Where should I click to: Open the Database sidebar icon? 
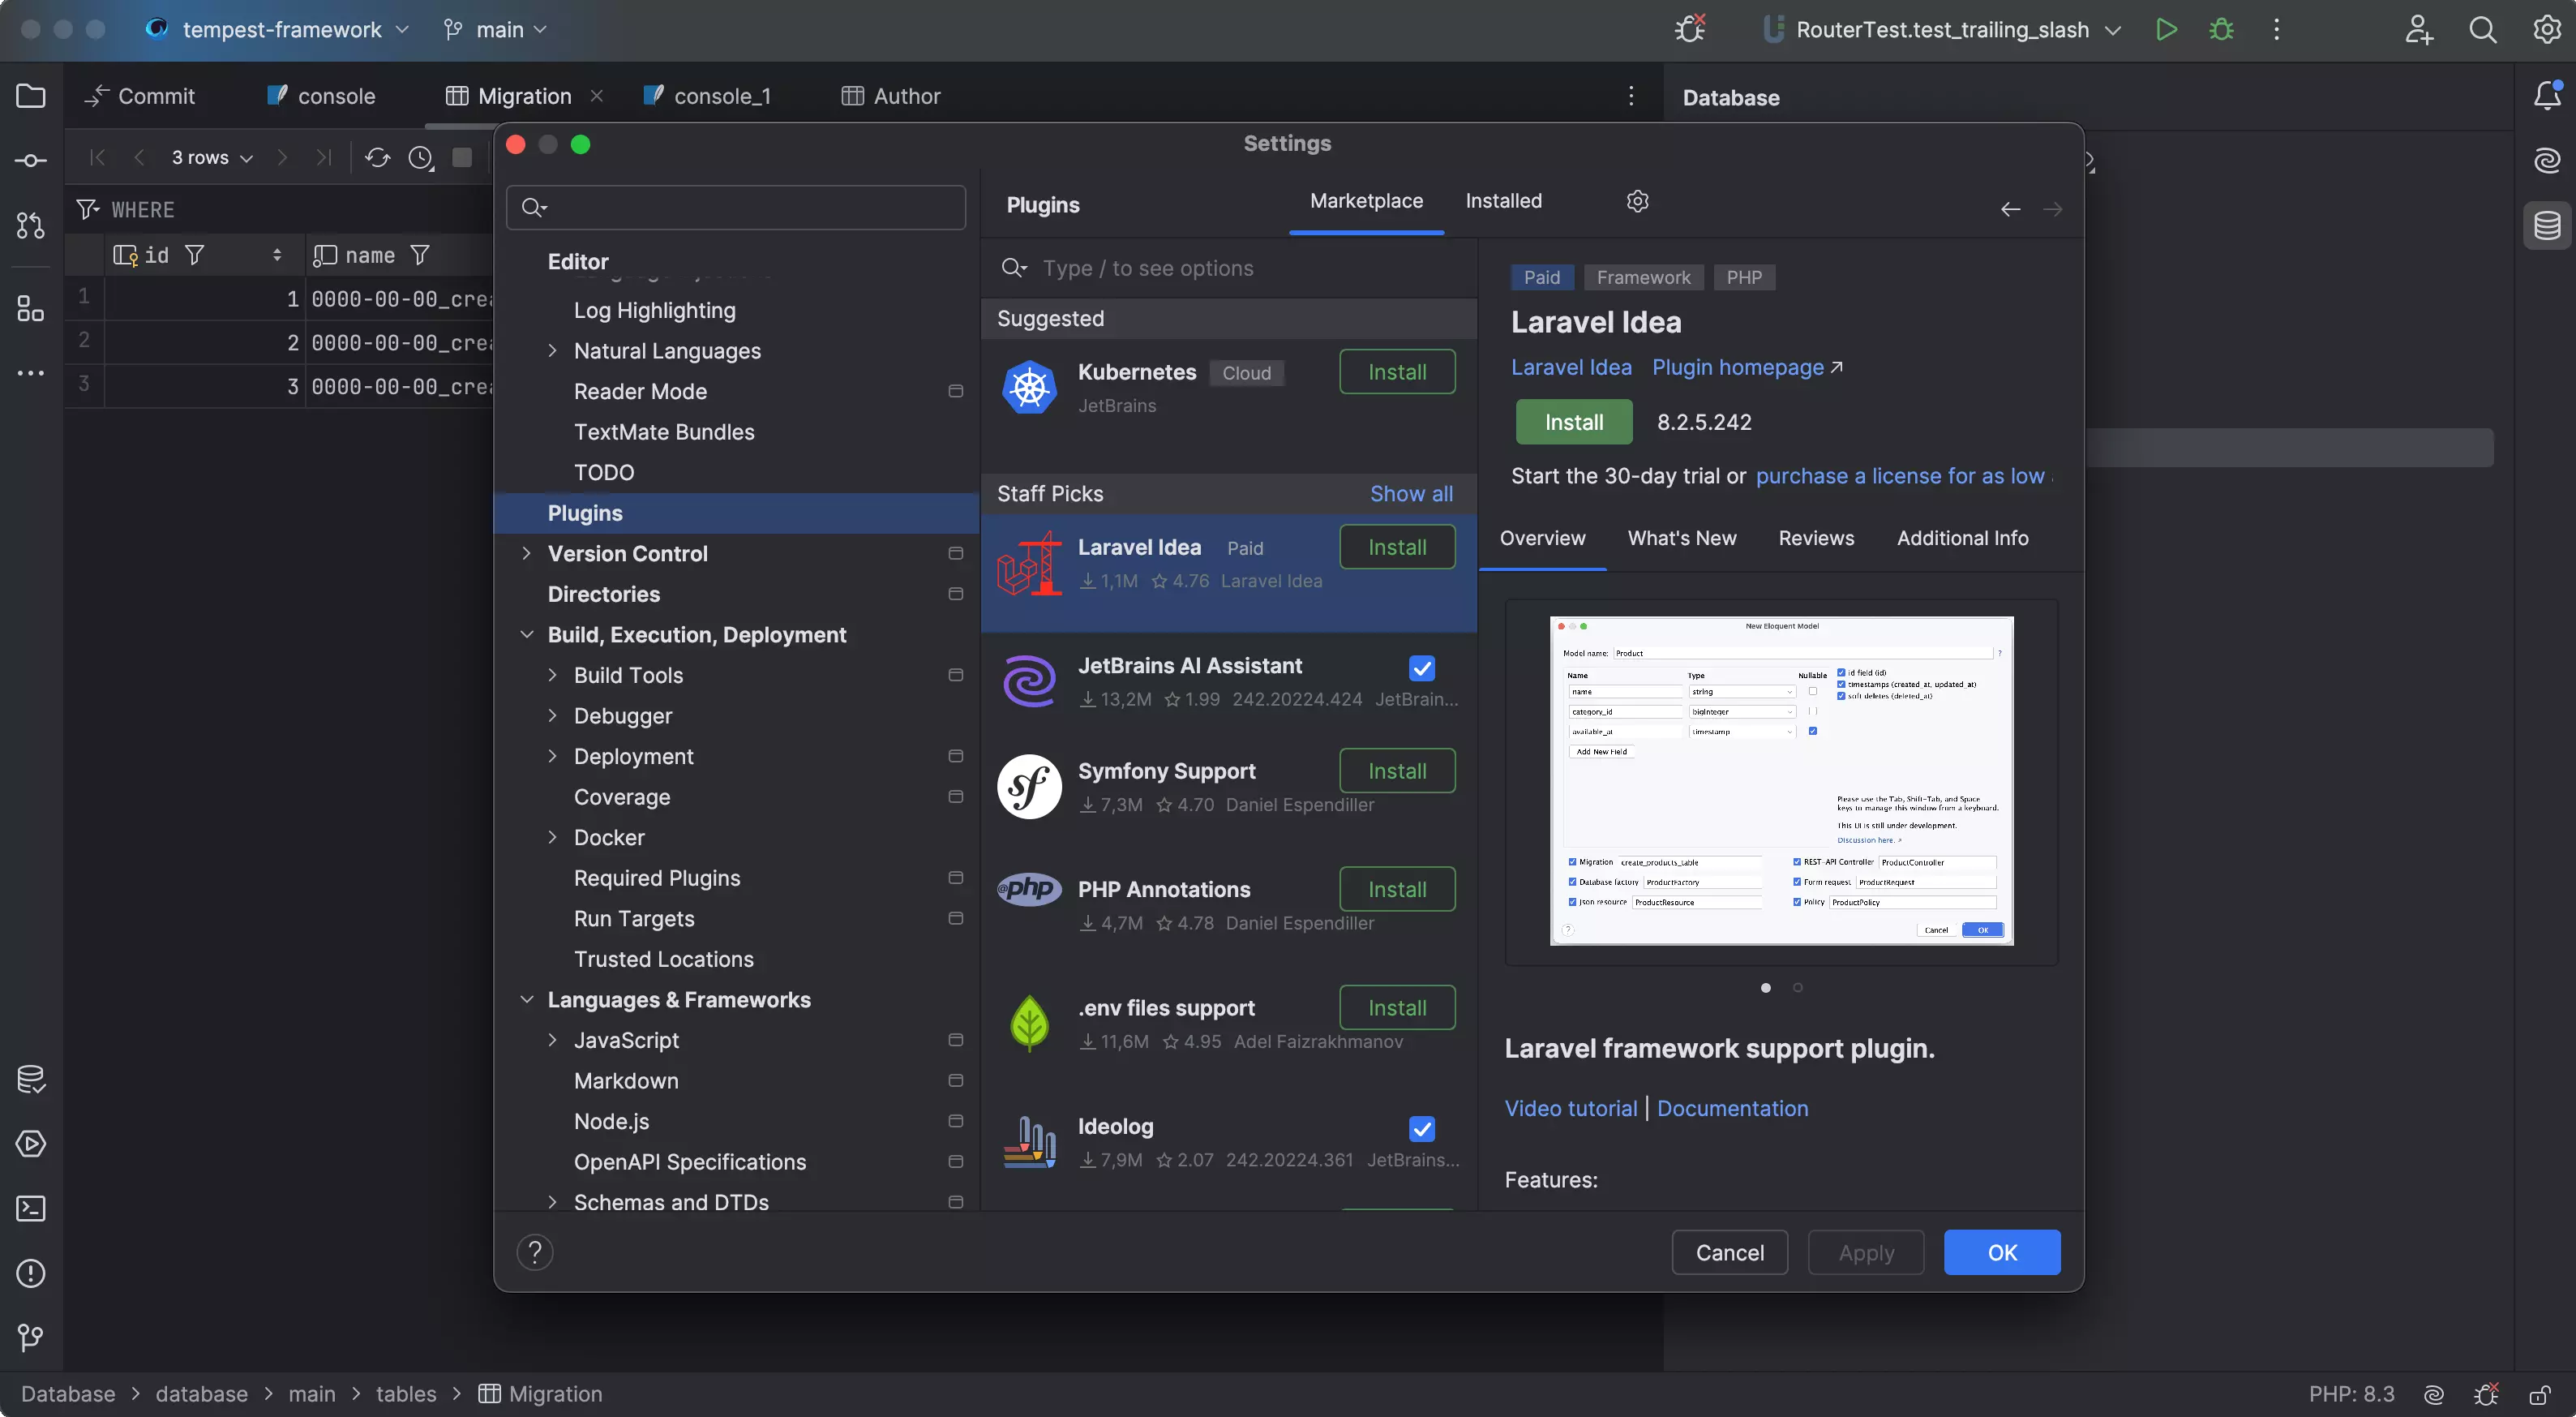click(2547, 226)
